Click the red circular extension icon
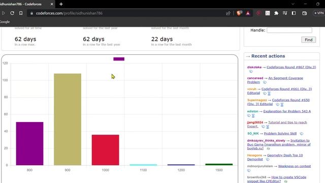325x183 pixels. point(258,13)
